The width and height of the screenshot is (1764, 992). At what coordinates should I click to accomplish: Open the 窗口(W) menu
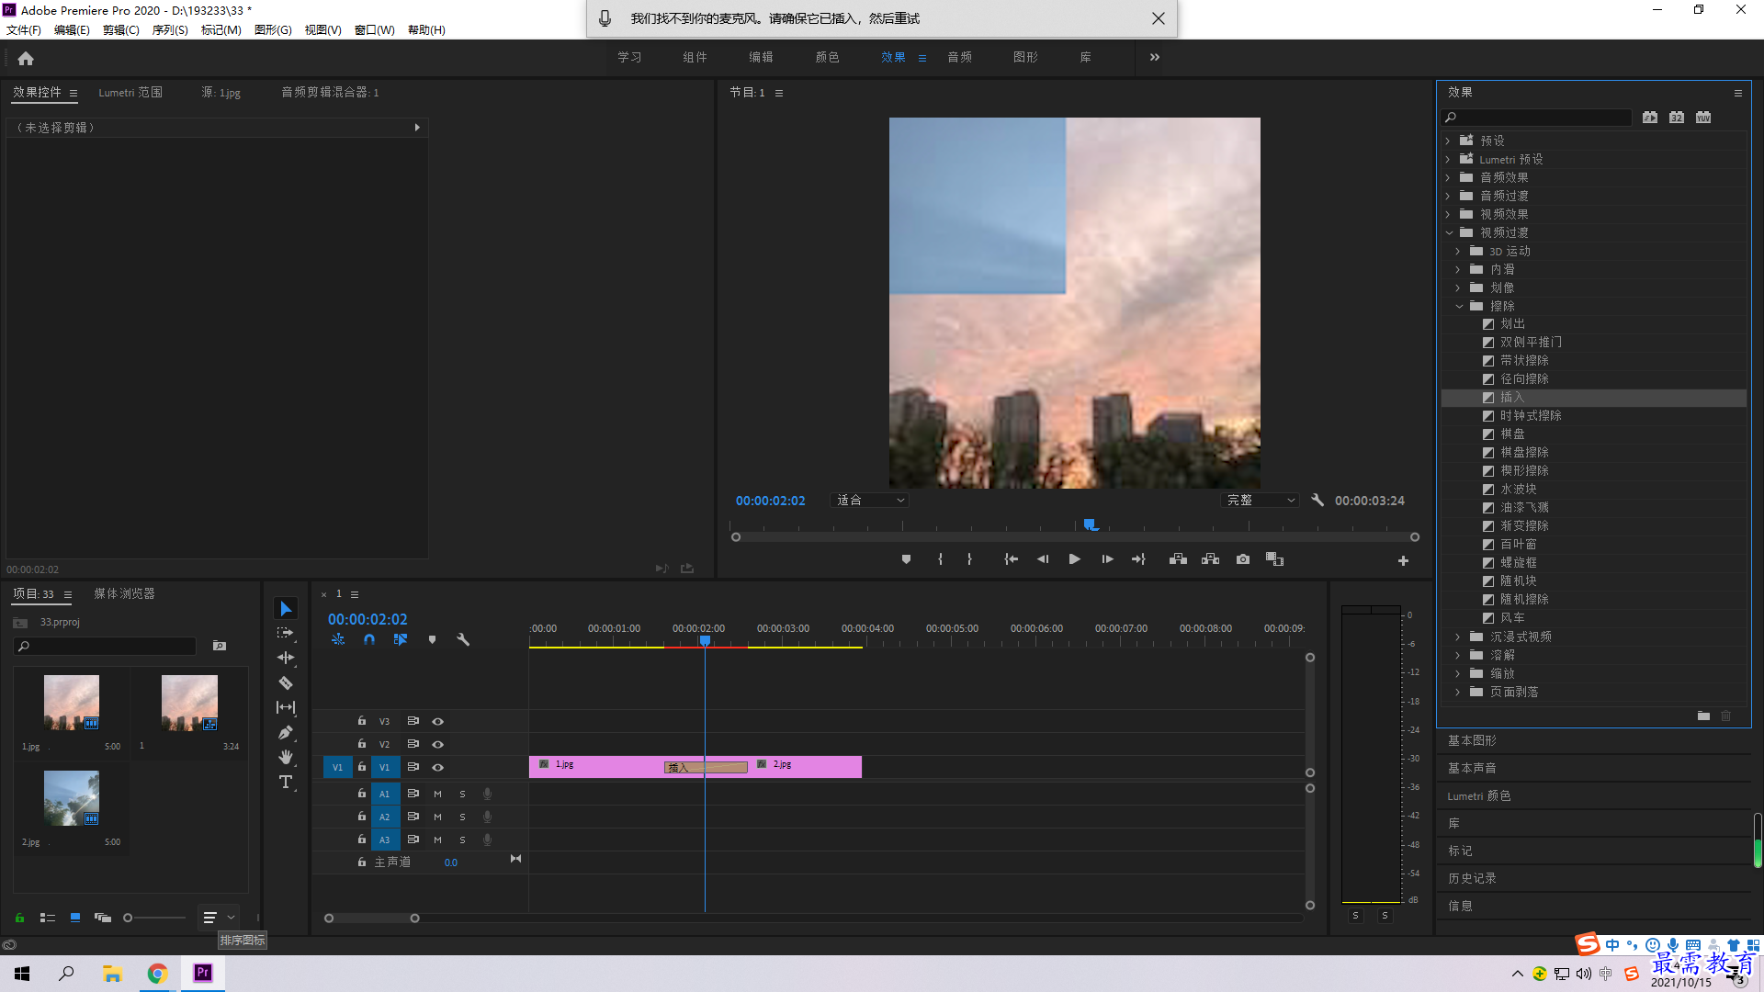tap(374, 30)
